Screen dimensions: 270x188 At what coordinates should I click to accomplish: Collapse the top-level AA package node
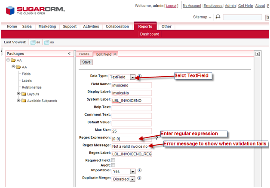coord(8,60)
